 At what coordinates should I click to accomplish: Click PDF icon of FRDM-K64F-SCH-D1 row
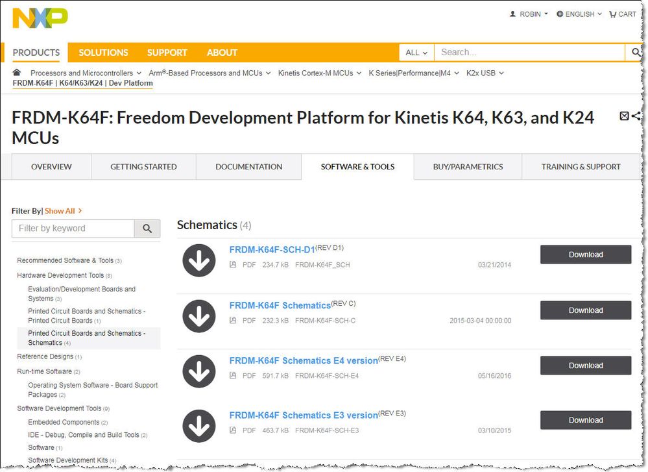click(x=233, y=265)
